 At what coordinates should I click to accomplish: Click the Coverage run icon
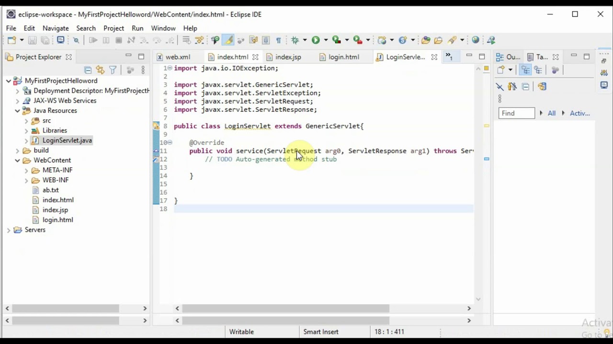click(x=337, y=40)
